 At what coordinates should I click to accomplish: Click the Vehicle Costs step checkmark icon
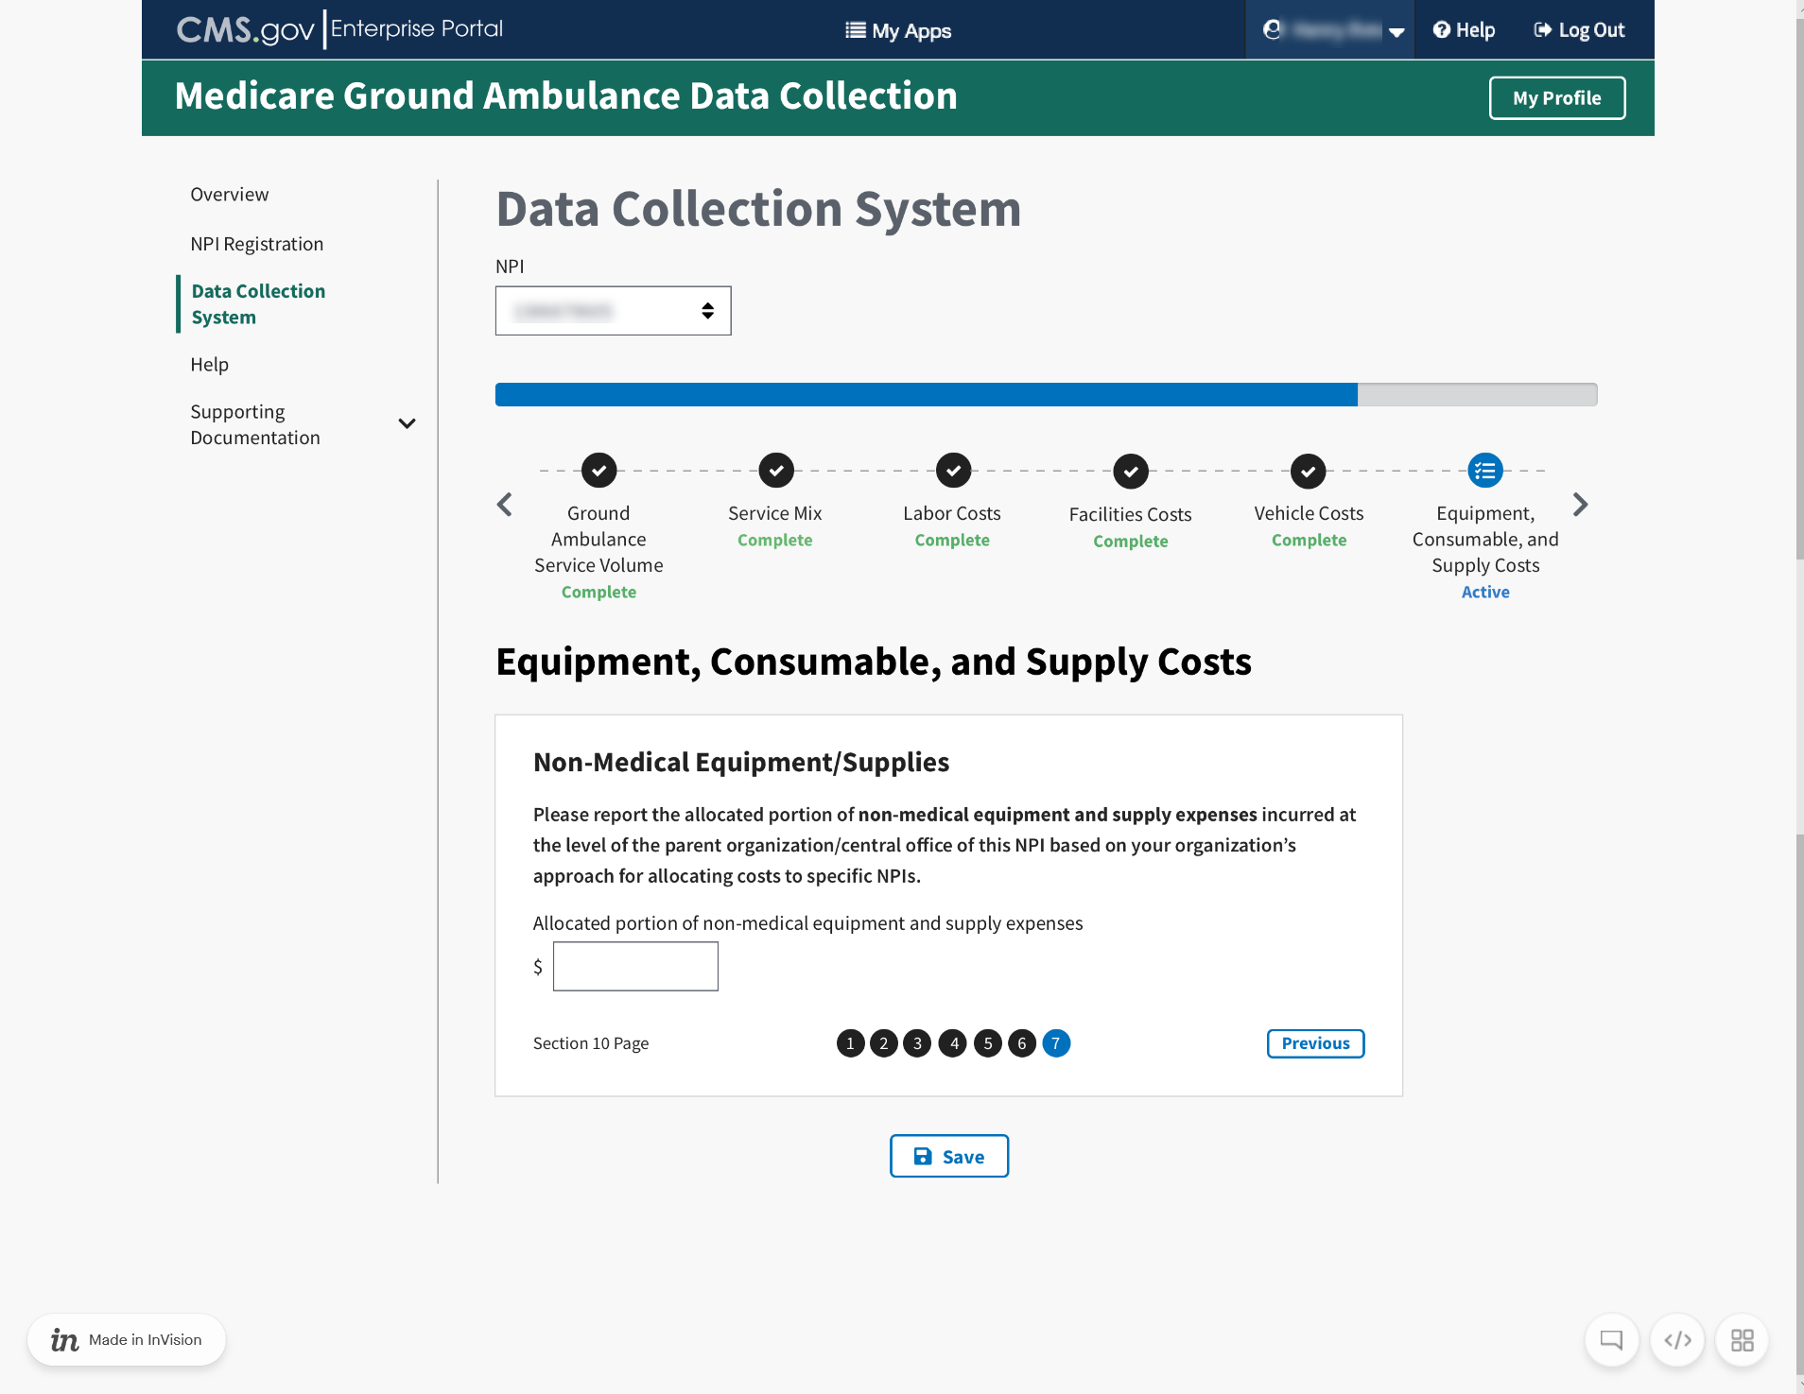point(1308,471)
